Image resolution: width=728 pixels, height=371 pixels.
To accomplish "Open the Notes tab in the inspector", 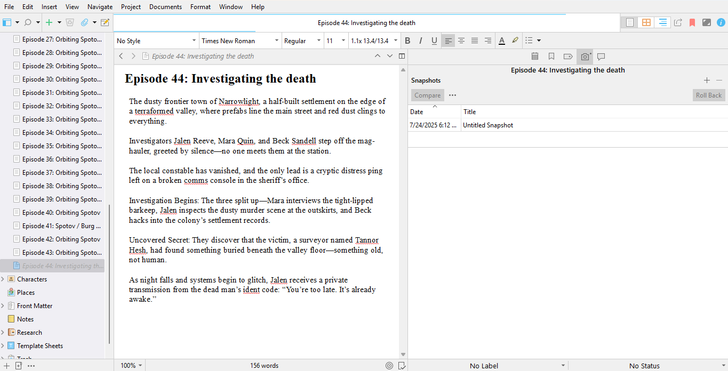I will (x=535, y=57).
